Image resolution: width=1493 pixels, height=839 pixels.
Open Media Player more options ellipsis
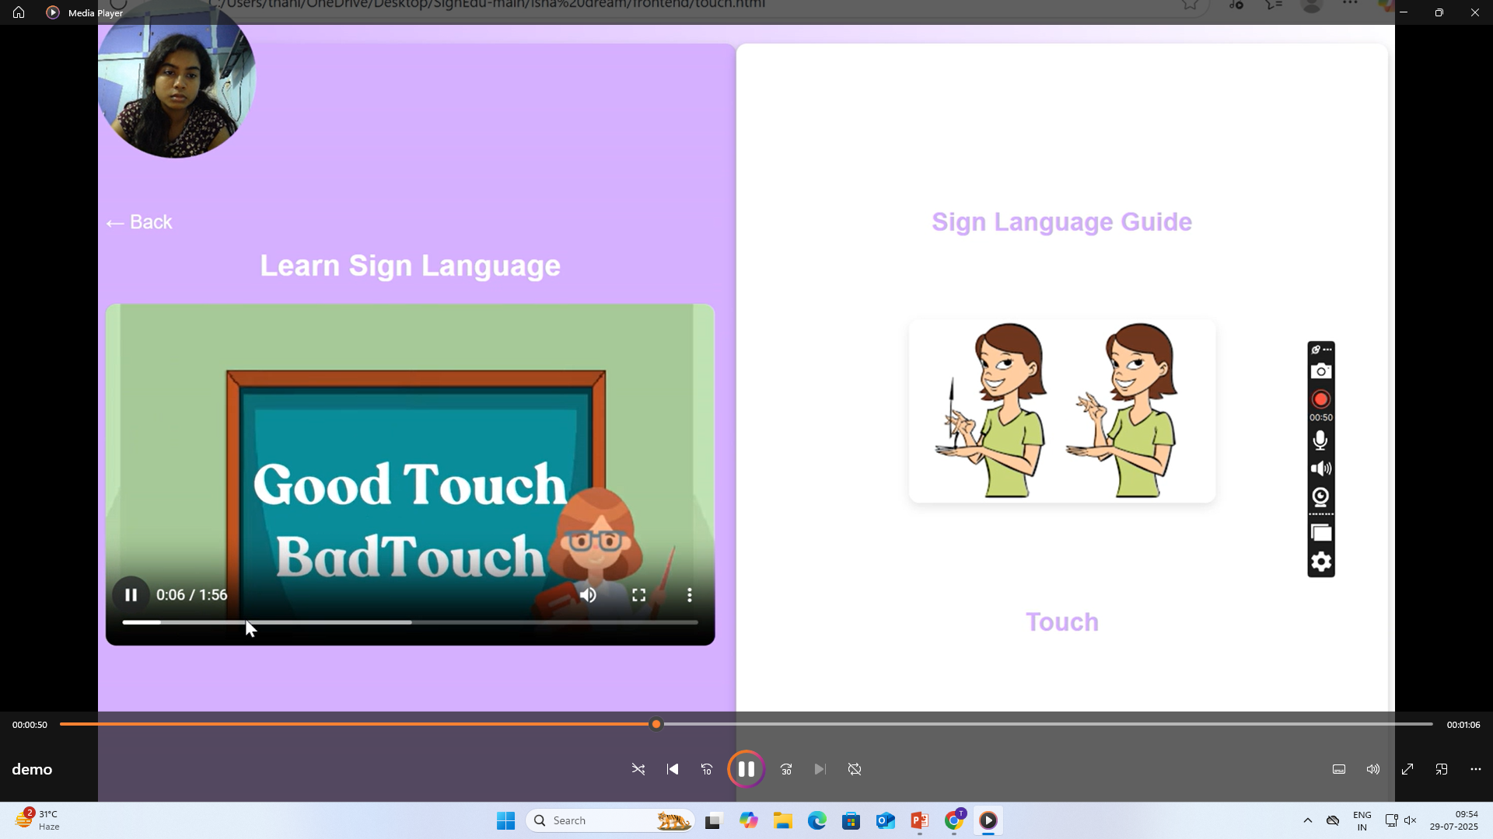tap(1476, 769)
